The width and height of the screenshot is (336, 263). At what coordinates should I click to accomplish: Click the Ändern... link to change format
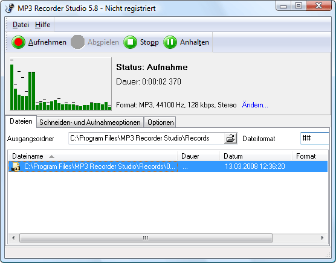[x=255, y=105]
